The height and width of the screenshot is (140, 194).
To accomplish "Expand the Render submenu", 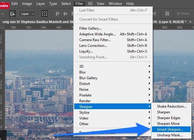I will coord(113,101).
